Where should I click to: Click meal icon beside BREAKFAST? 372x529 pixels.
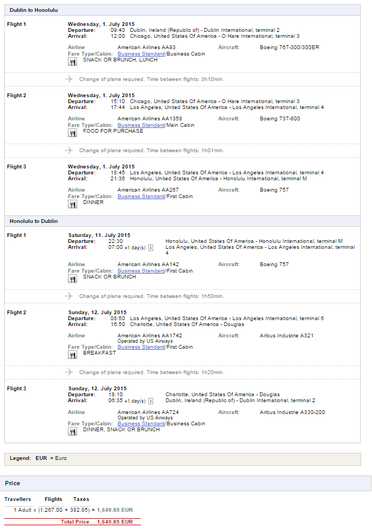click(x=72, y=355)
